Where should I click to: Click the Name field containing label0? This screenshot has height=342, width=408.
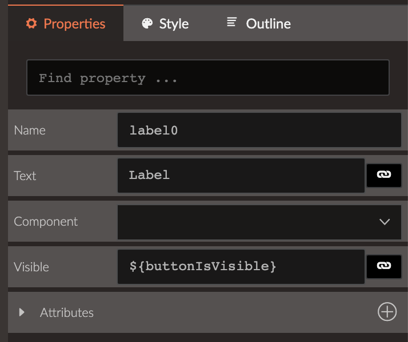(259, 130)
